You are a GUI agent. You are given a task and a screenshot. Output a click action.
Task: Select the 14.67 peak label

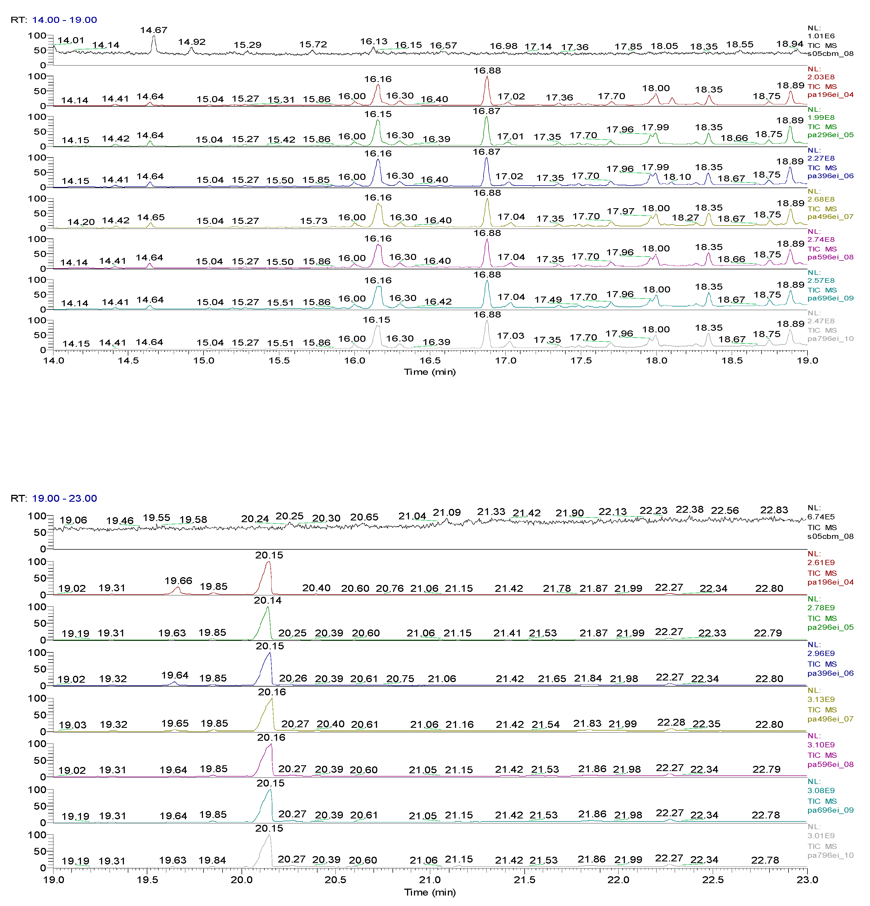pos(153,30)
